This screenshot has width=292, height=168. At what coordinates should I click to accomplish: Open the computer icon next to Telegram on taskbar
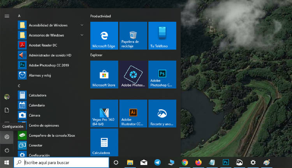click(171, 163)
